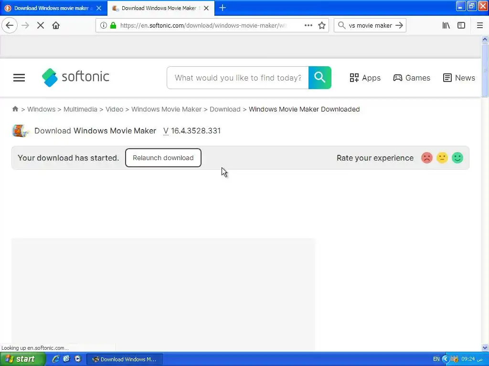
Task: Click the EN language indicator
Action: (436, 359)
